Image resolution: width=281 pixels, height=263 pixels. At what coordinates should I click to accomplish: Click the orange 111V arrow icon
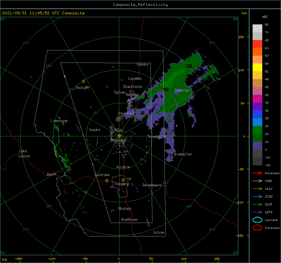click(x=257, y=189)
